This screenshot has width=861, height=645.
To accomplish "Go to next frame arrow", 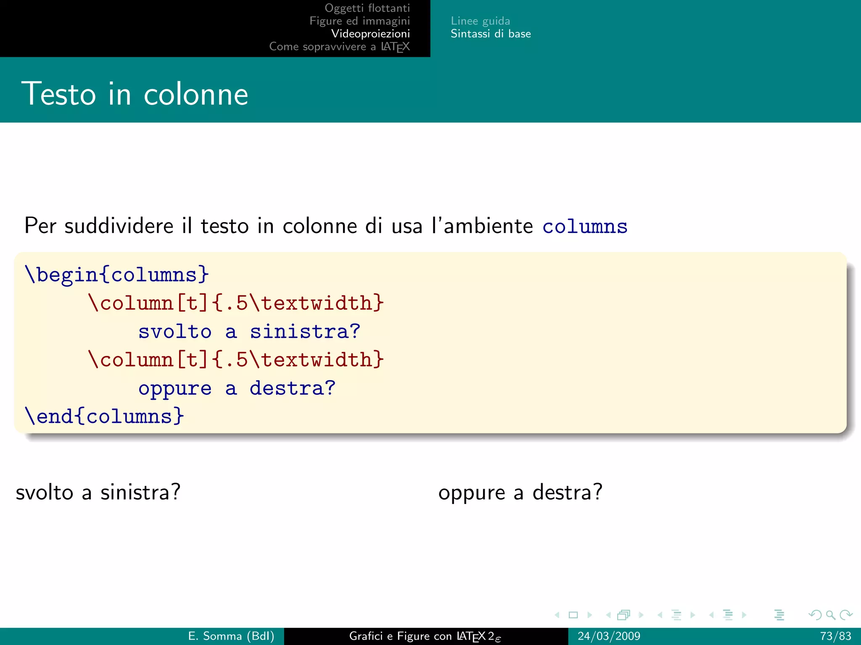I will [x=641, y=615].
